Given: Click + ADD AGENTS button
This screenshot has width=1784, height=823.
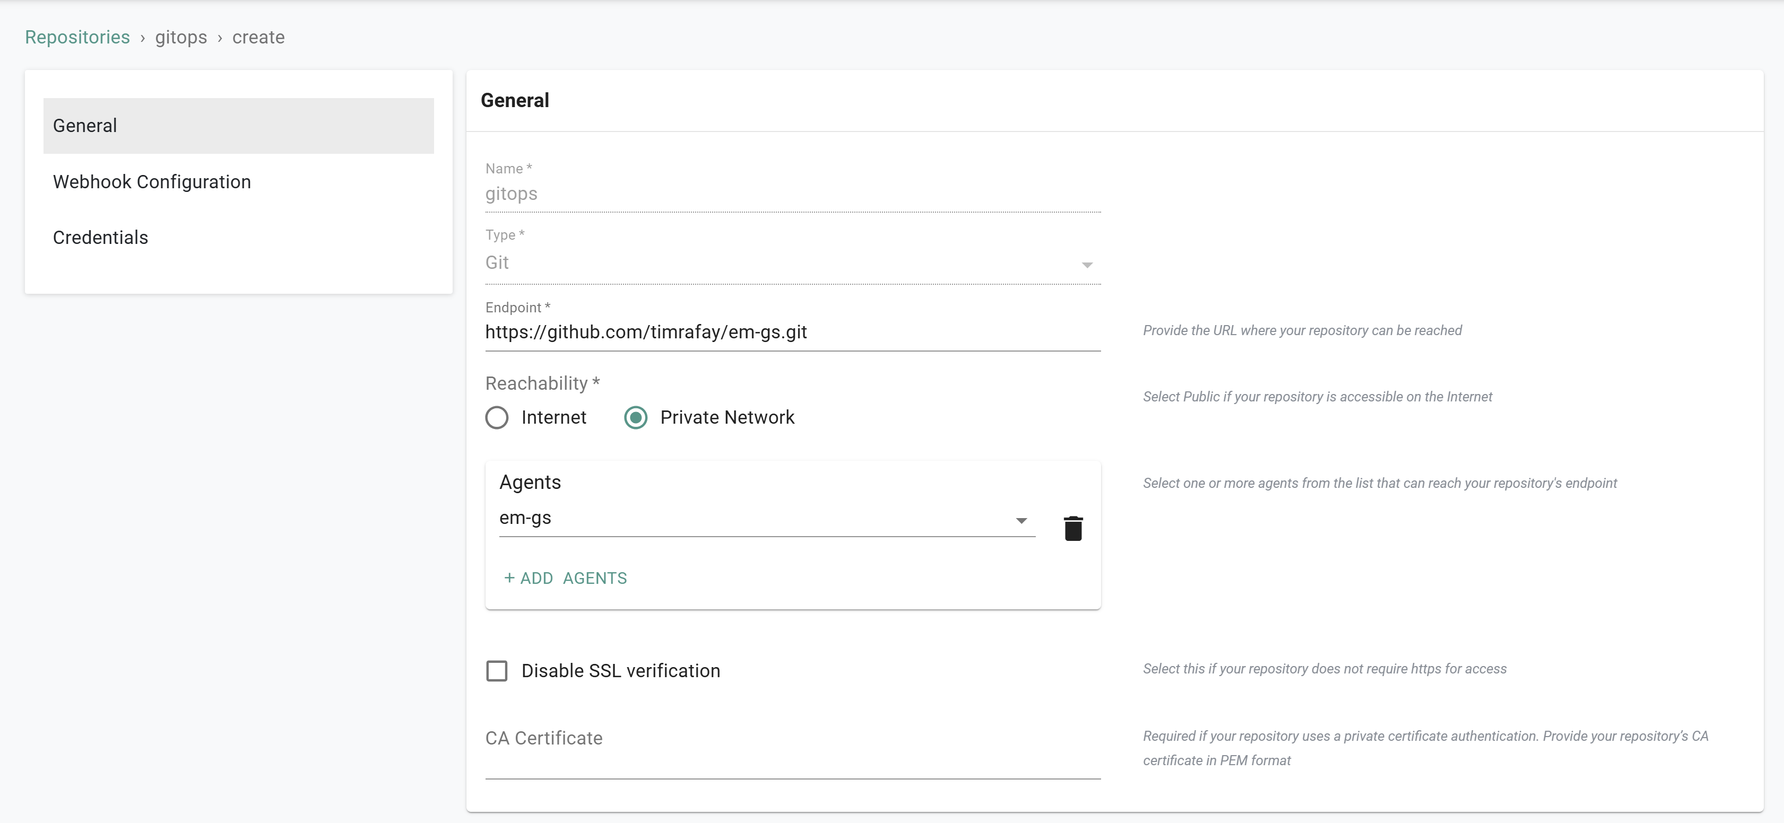Looking at the screenshot, I should [x=565, y=578].
